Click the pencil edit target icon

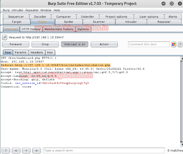point(5,37)
